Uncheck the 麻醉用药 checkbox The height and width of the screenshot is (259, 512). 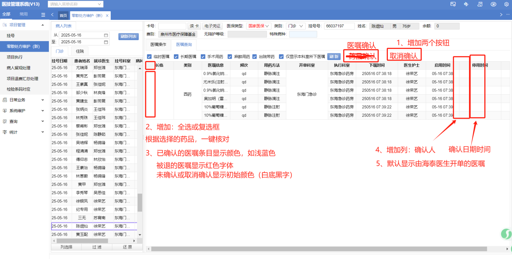click(x=230, y=56)
